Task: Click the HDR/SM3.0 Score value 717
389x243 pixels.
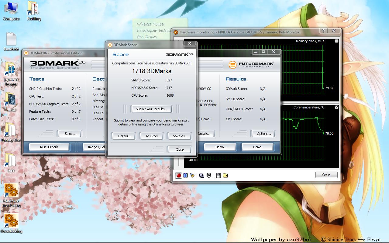Action: [169, 88]
